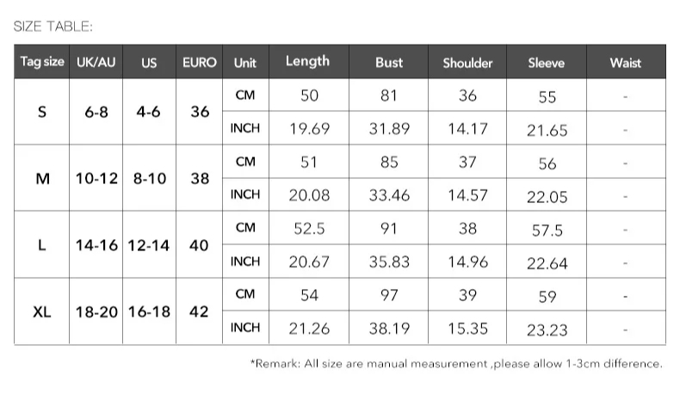Click the Bust column header
This screenshot has width=680, height=400.
click(388, 62)
